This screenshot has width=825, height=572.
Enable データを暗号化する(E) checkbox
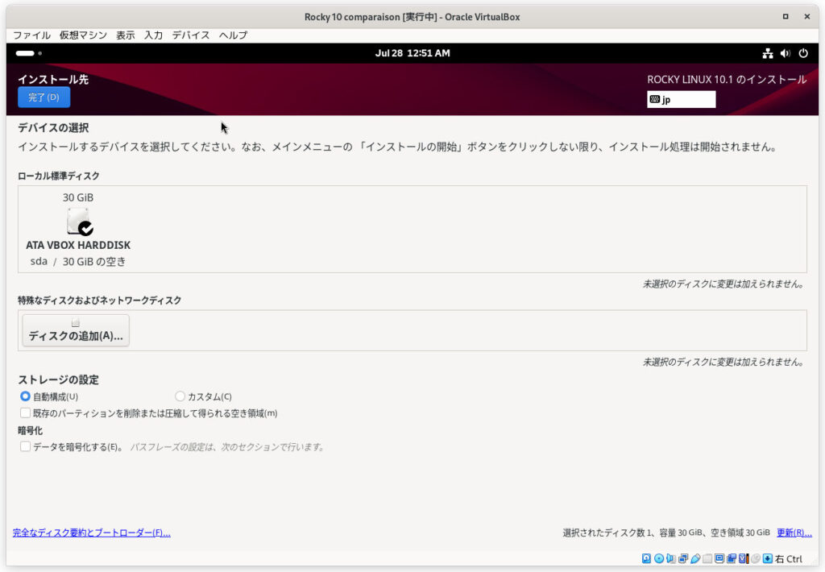[x=25, y=446]
